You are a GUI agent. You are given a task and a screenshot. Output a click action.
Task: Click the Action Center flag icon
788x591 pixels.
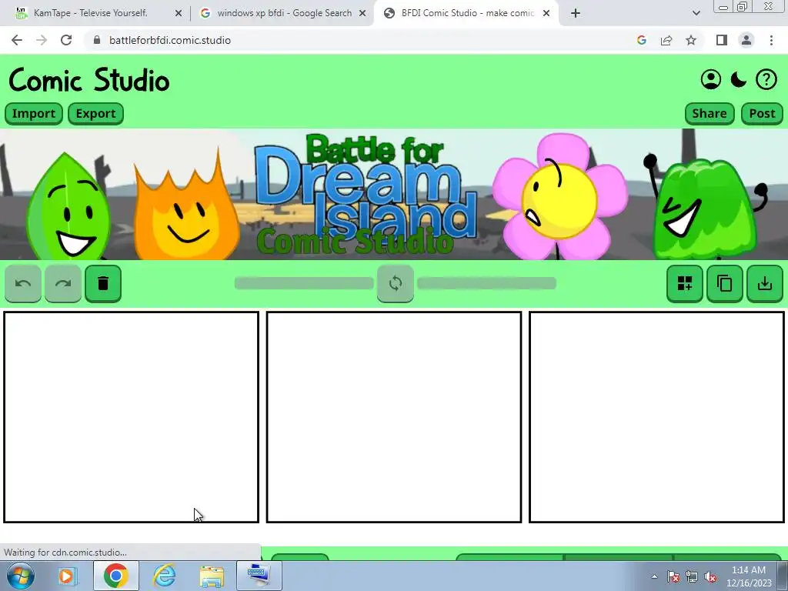(x=673, y=576)
